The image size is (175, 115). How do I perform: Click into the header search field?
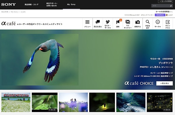[160, 6]
